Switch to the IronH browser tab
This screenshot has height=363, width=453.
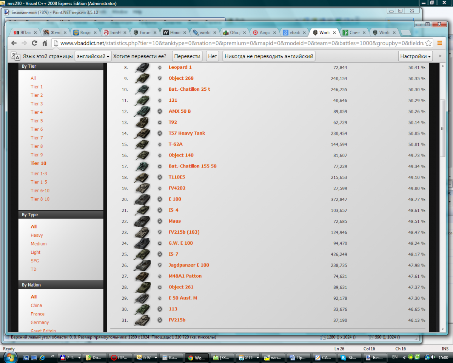pos(113,33)
